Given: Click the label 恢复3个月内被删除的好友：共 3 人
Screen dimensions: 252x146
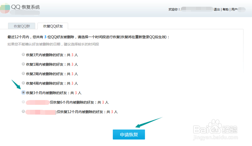Looking at the screenshot, I should pos(54,93).
